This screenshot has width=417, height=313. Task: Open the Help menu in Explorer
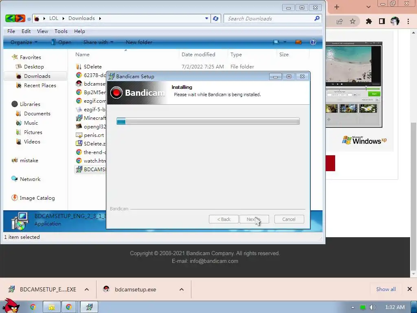(79, 31)
